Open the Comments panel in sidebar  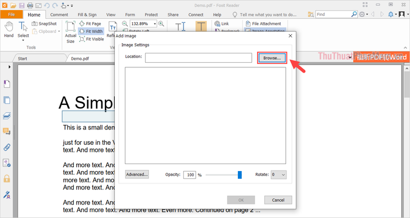[x=7, y=131]
